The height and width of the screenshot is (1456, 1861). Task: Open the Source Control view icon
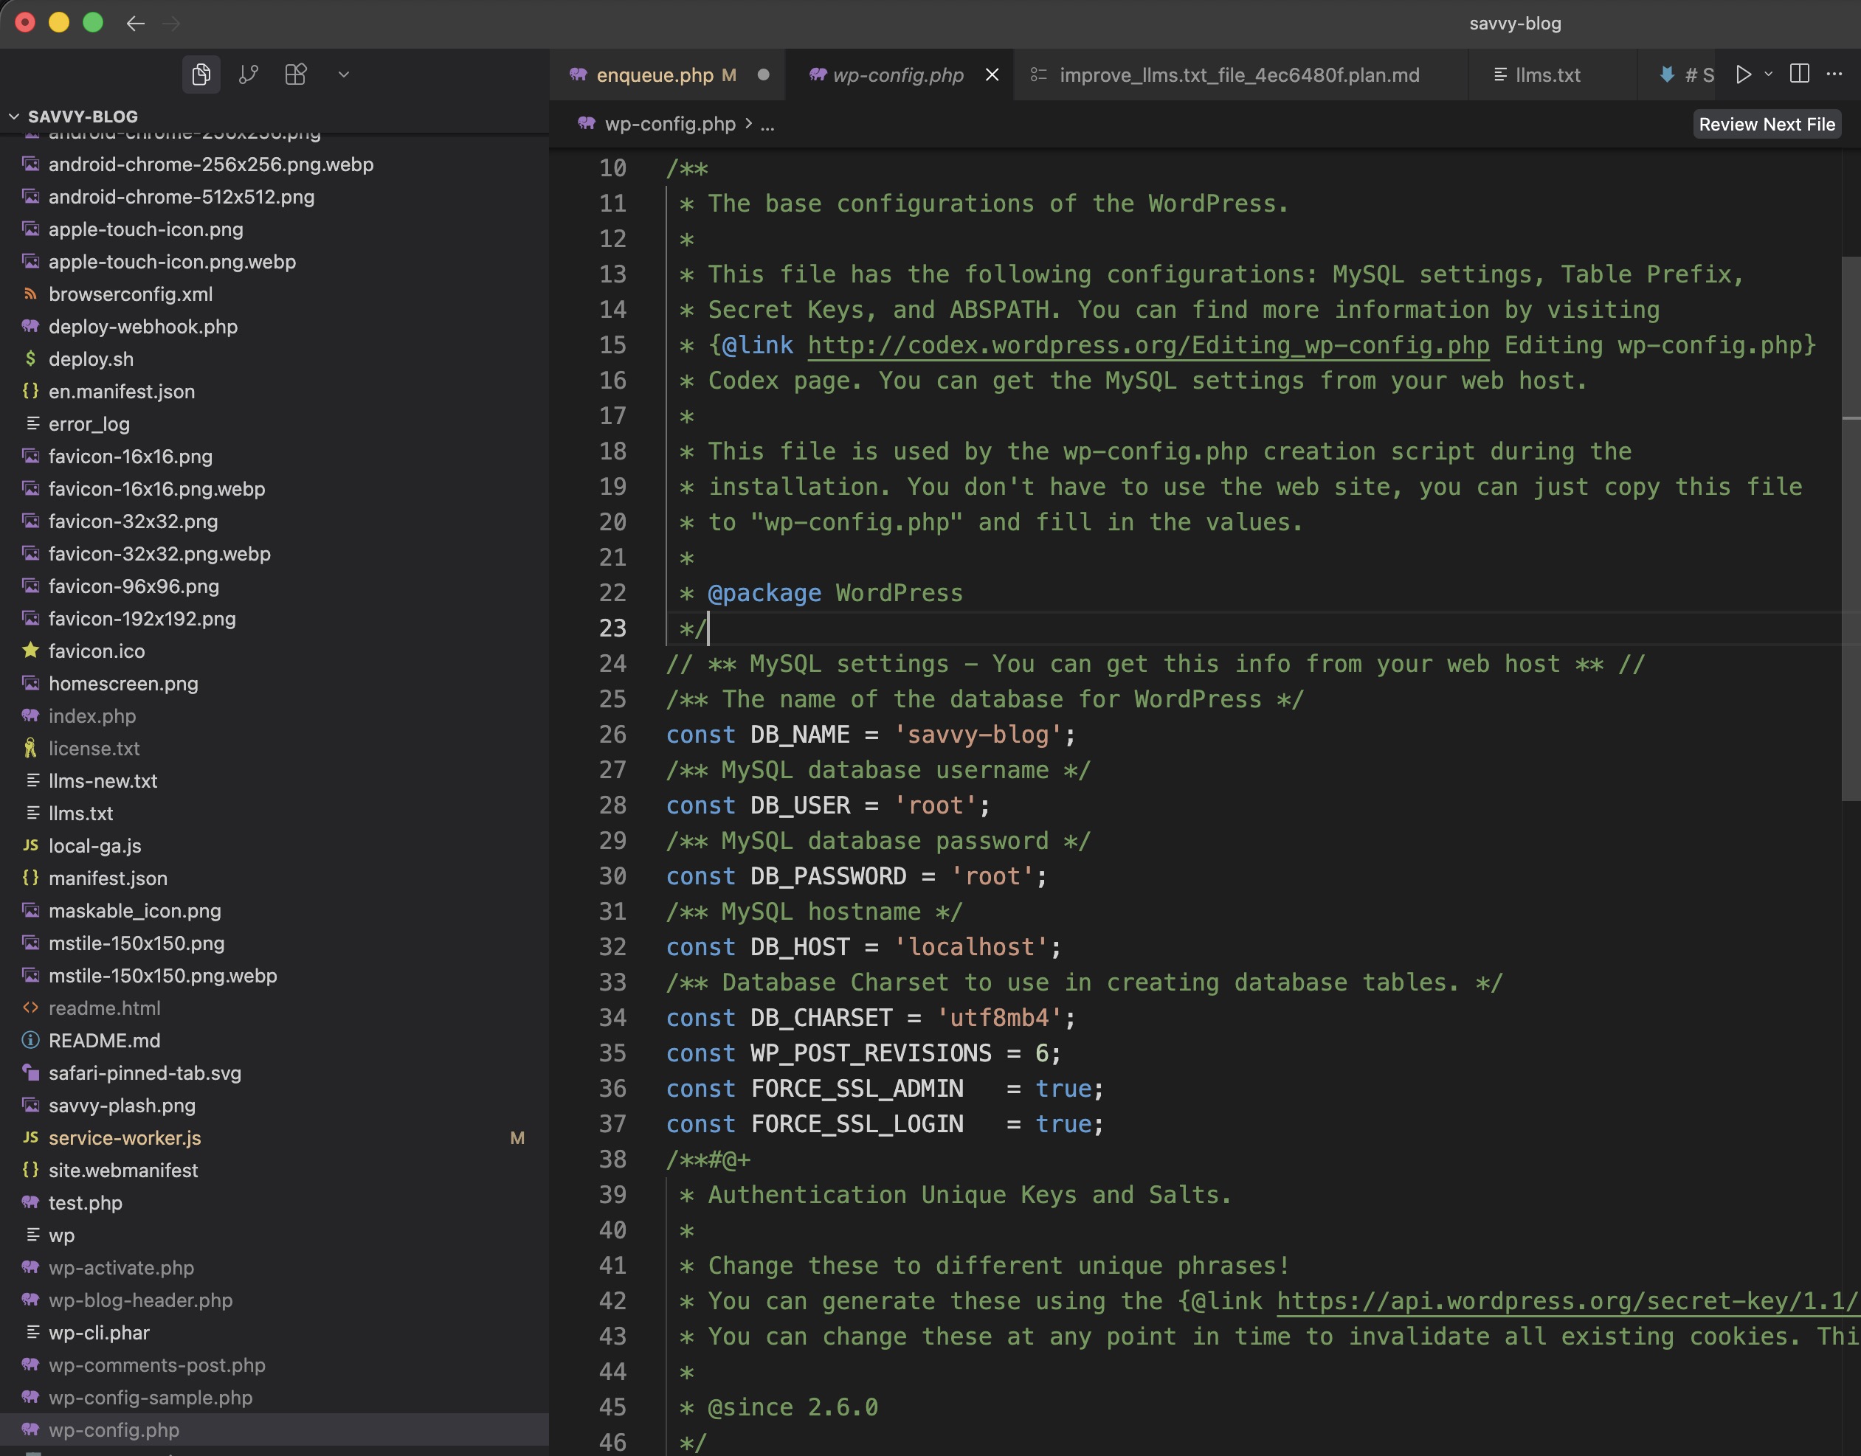click(x=248, y=74)
